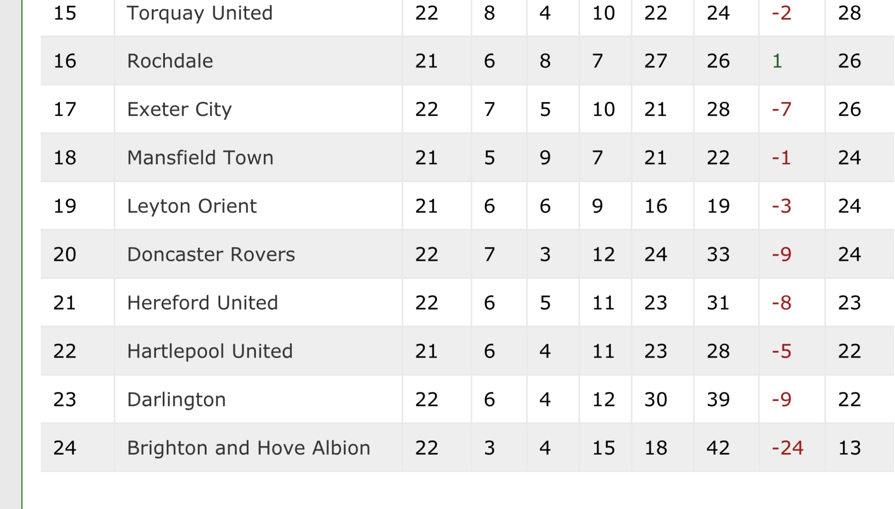Screen dimensions: 895x509
Task: Select Torquay United's points value 28
Action: (849, 13)
